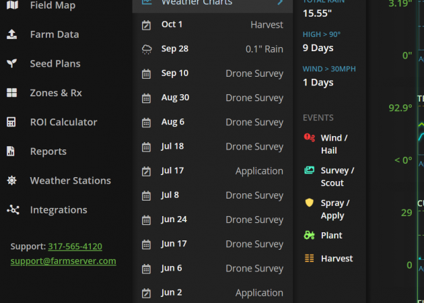The height and width of the screenshot is (303, 424).
Task: Select the Aug 30 Drone Survey entry
Action: tap(213, 98)
